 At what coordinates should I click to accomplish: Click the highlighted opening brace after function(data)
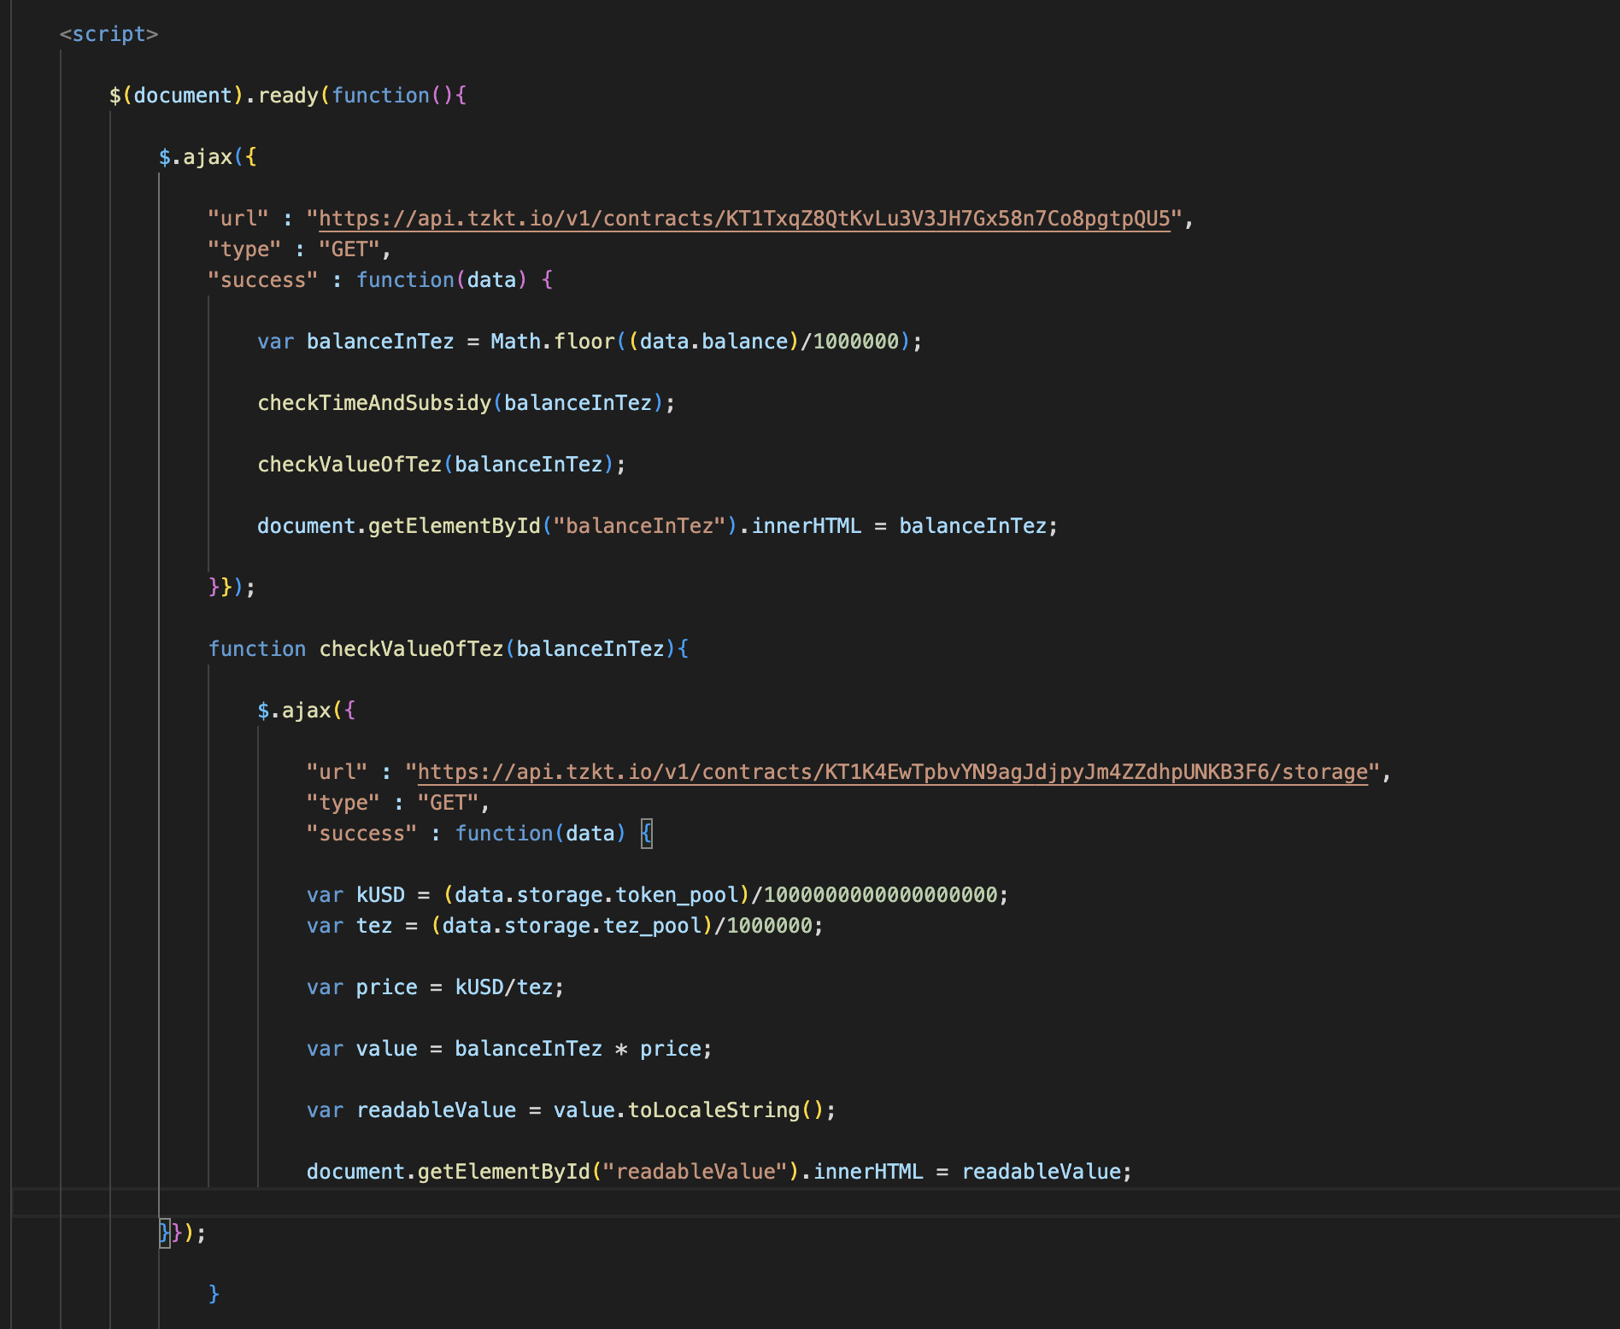647,834
